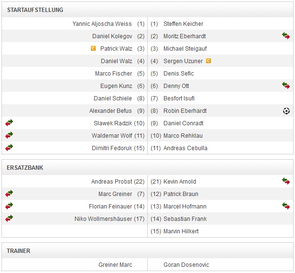Open player Yannic Aljoscha Weiss
The image size is (295, 273).
coord(102,23)
